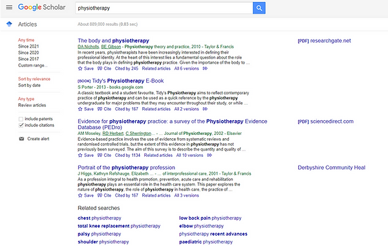Click the Google Scholar logo
This screenshot has width=388, height=246.
(41, 7)
